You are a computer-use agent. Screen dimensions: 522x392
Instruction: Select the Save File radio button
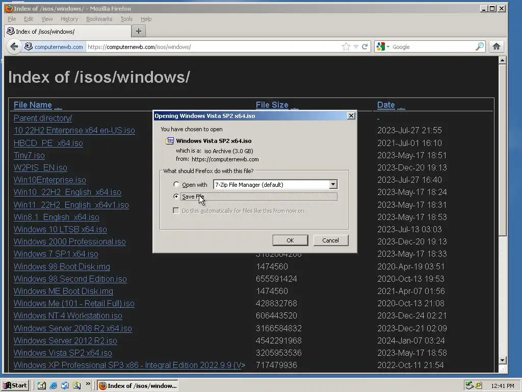pos(176,197)
